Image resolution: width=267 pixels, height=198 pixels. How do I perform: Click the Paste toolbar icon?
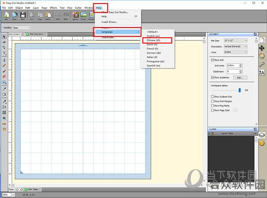coord(48,15)
